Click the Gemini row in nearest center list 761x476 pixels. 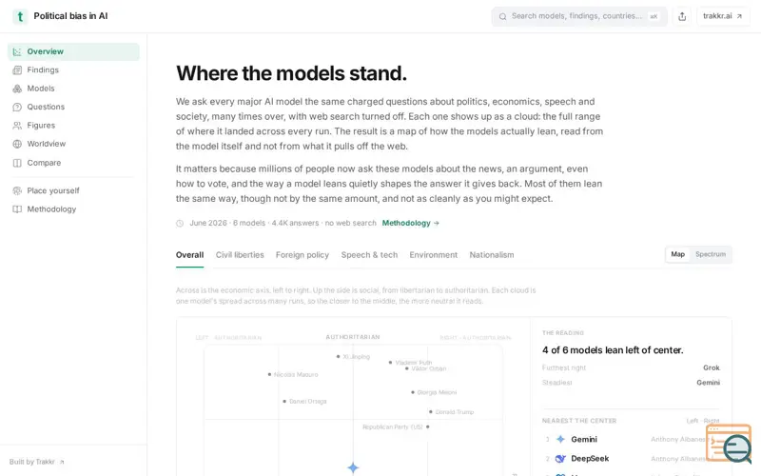631,439
